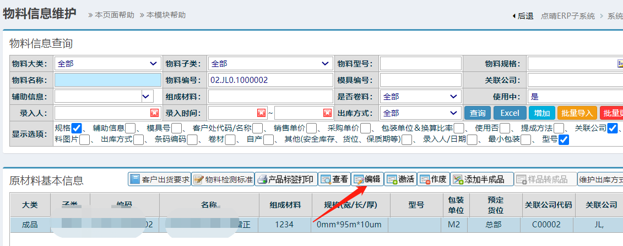Viewport: 623px width, 246px height.
Task: Open the 查看 (View) material button
Action: point(334,180)
